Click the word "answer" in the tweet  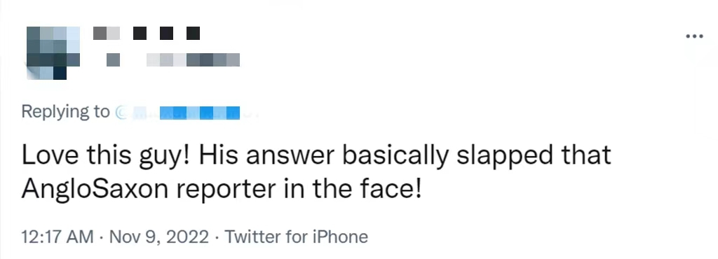[x=290, y=157]
